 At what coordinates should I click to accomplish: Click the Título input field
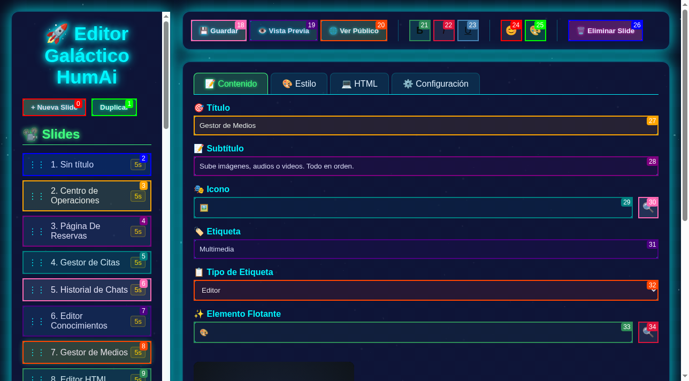[425, 126]
